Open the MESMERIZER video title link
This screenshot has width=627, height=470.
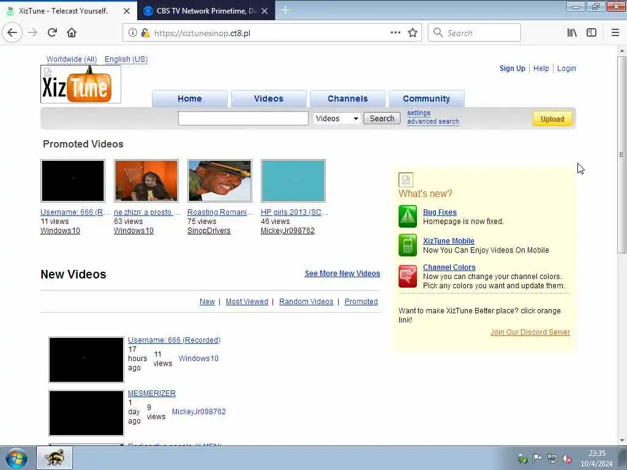tap(152, 394)
